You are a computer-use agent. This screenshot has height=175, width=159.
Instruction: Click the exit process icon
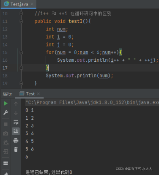(5, 152)
